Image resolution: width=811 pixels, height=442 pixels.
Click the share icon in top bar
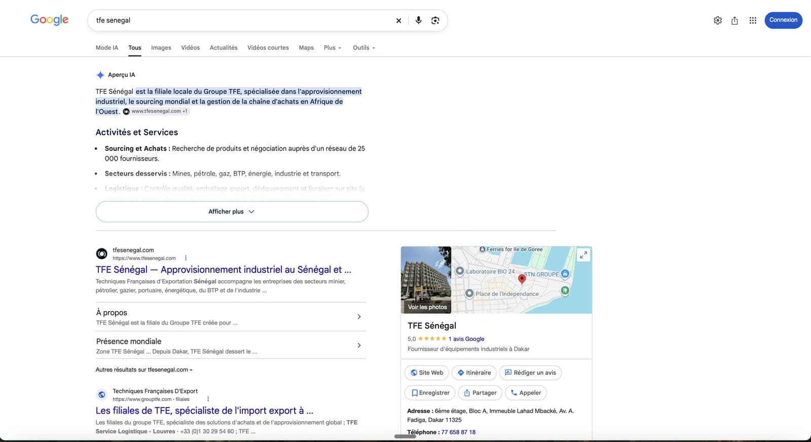[x=734, y=20]
